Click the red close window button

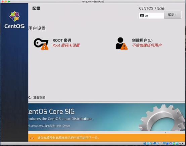coord(2,1)
